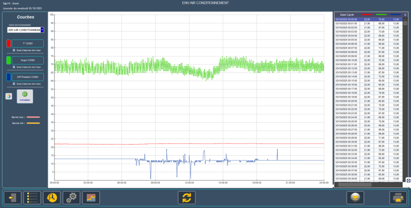Click the Diff Pression CONDI curve button

(x=28, y=77)
